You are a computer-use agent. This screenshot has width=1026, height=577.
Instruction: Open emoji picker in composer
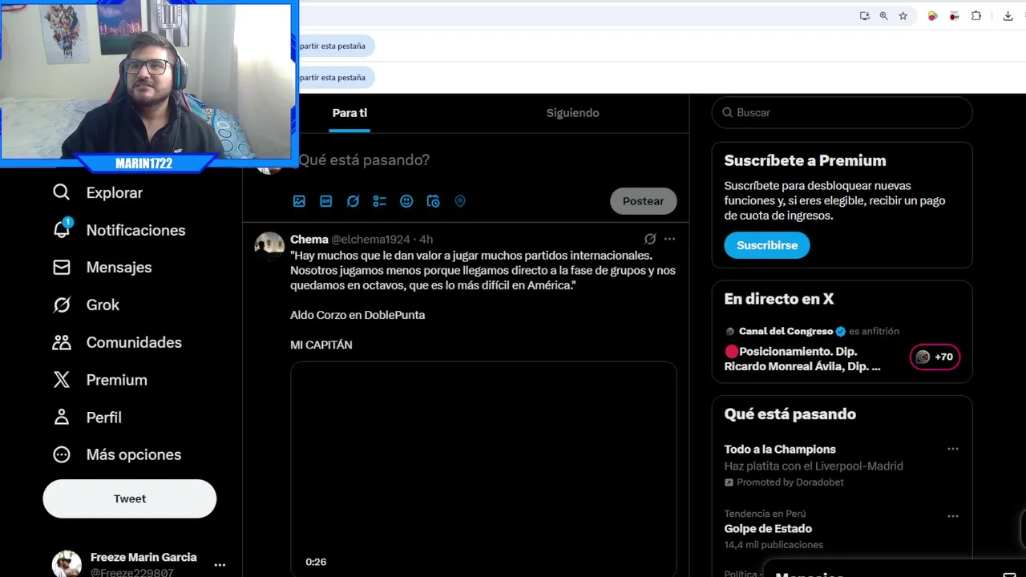tap(406, 201)
